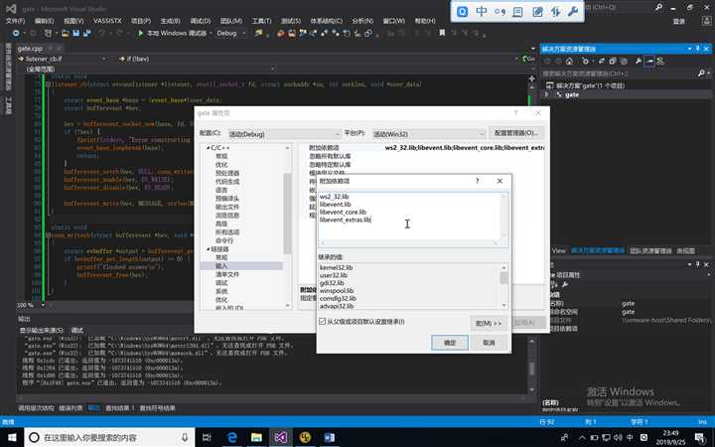Click the microphone icon in taskbar search
This screenshot has width=715, height=447.
185,437
